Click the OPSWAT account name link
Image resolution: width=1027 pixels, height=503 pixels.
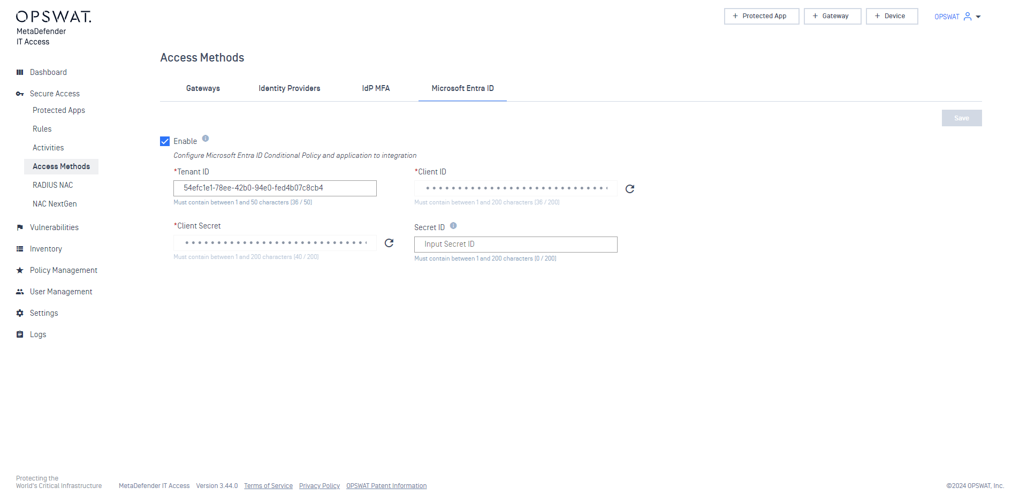[947, 17]
